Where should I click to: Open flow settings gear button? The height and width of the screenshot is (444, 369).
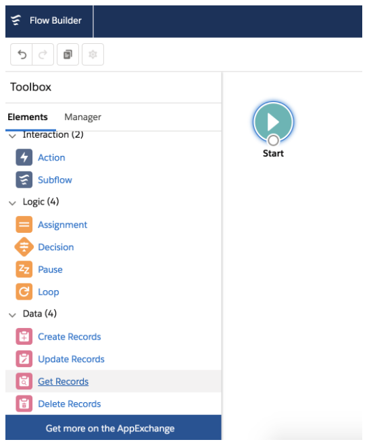tap(93, 55)
